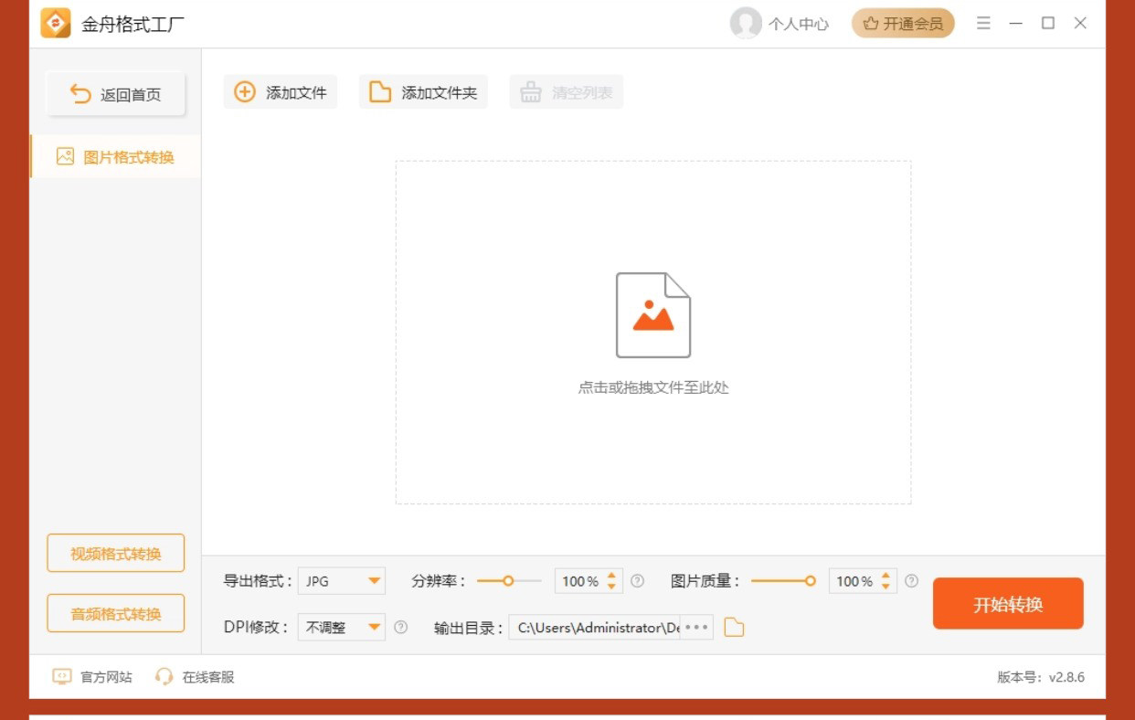Click the 点击或拖拽文件至此处 text

click(653, 387)
